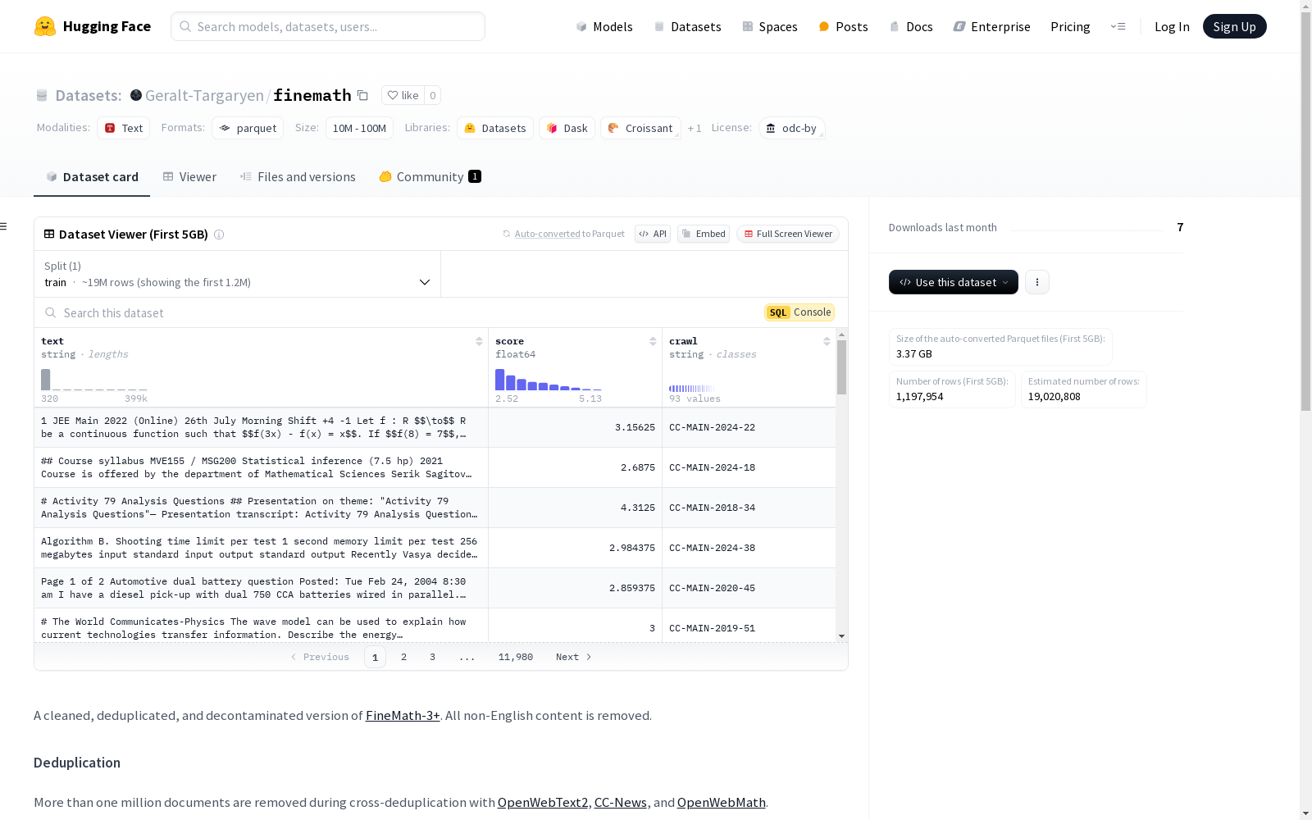Go to page 3 of the viewer

coord(432,657)
